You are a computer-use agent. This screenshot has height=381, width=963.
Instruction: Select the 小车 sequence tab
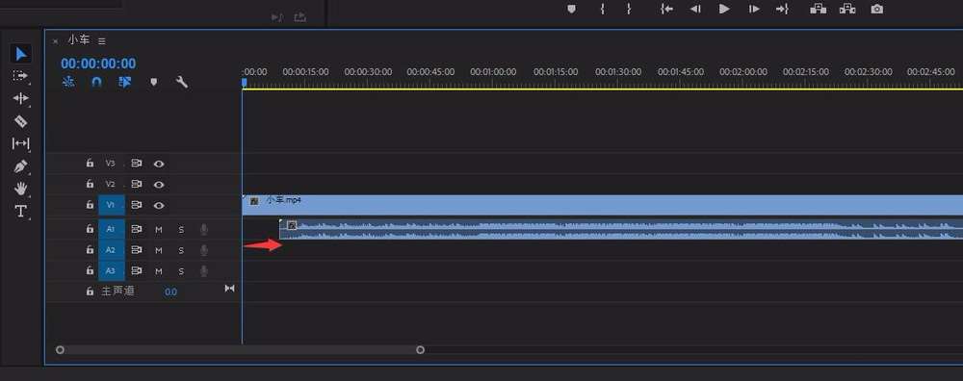pyautogui.click(x=79, y=39)
